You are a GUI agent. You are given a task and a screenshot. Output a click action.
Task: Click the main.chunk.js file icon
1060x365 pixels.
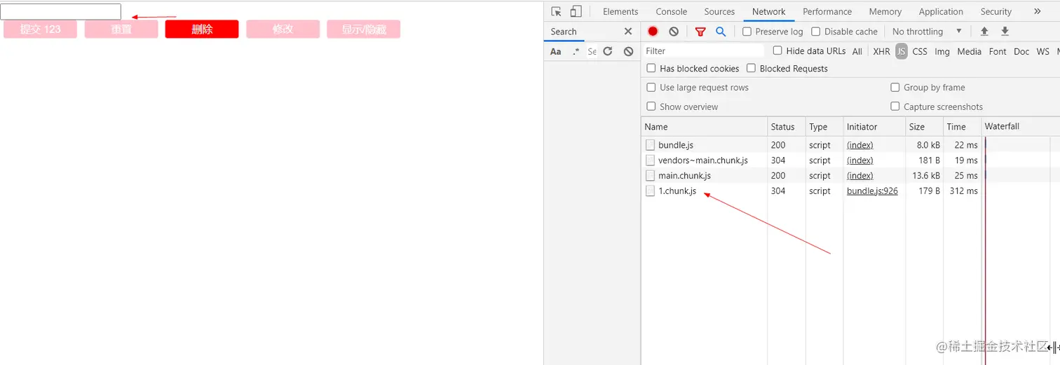point(650,176)
